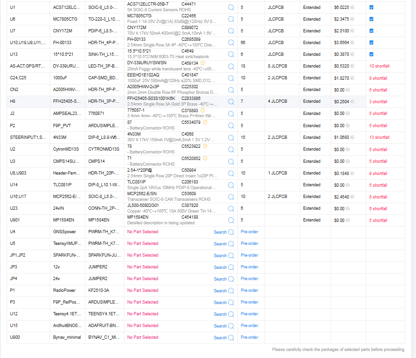Screen dimensions: 416x358
Task: Toggle the checkbox for U7 CNY172M
Action: pos(371,31)
